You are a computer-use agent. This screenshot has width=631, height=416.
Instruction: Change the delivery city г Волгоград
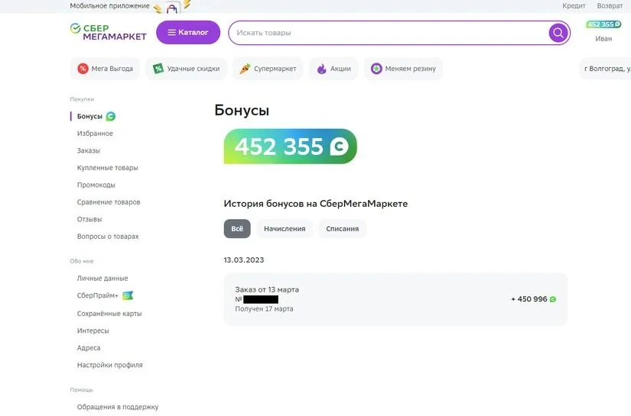[x=607, y=69]
